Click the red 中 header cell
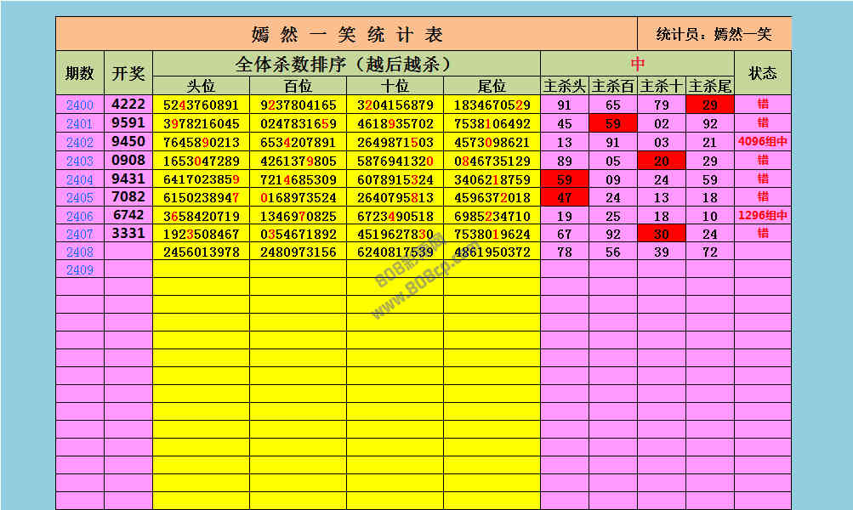853x510 pixels. 637,64
